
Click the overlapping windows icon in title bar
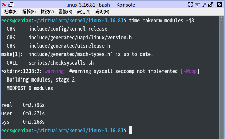pos(11,4)
